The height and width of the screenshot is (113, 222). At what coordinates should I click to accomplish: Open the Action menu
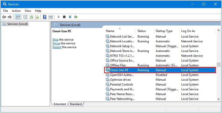click(x=16, y=11)
